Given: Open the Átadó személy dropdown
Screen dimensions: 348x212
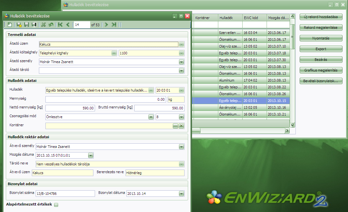Looking at the screenshot, I should click(181, 62).
